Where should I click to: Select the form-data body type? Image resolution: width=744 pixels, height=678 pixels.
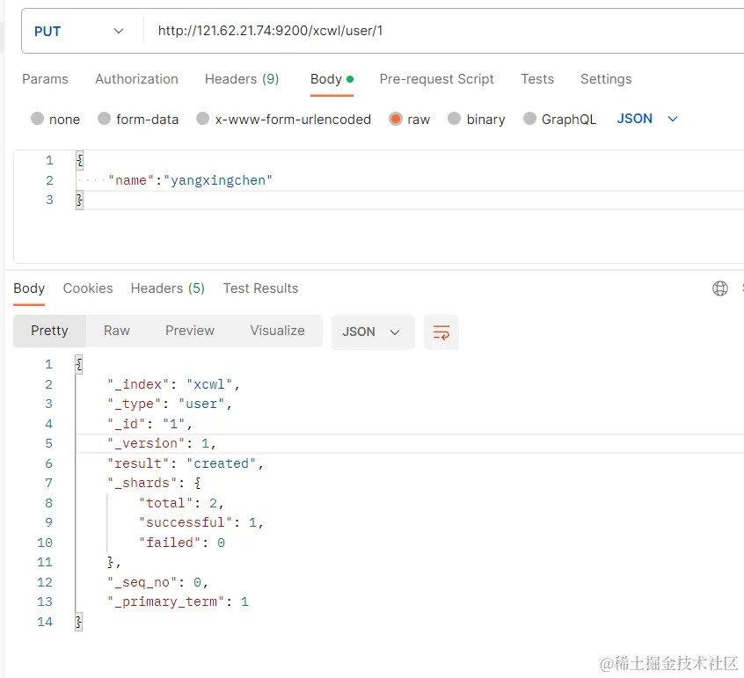coord(138,119)
